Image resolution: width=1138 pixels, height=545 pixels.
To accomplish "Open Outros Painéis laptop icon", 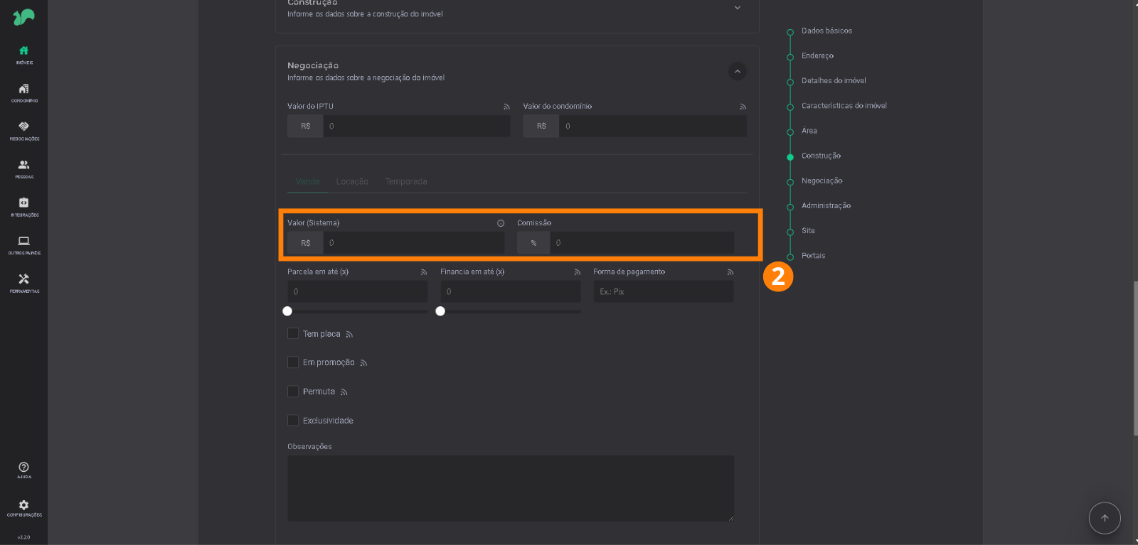I will [x=23, y=245].
